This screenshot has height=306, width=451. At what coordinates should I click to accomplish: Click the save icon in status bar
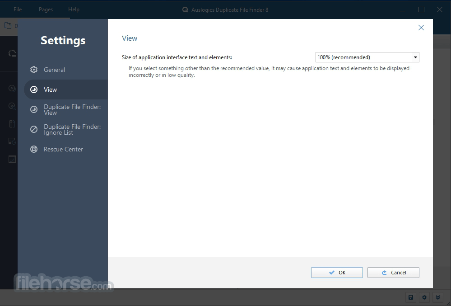point(411,297)
